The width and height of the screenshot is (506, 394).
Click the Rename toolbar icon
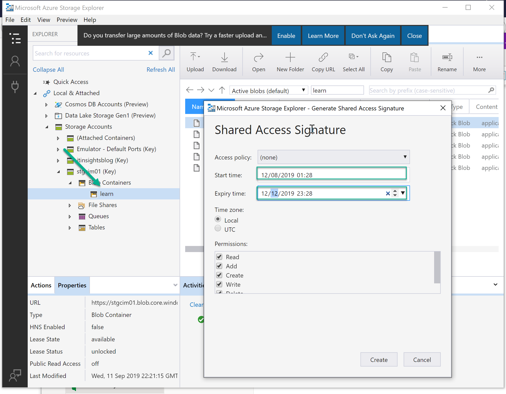click(447, 57)
